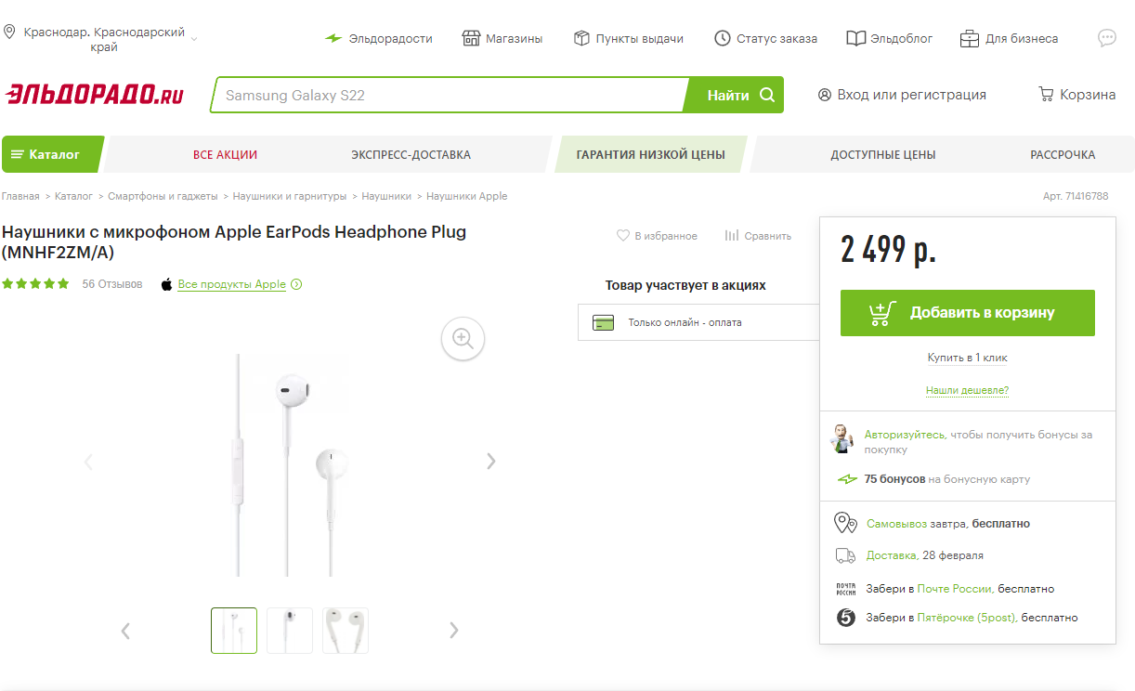Open the ВСЕ АКЦИИ tab
This screenshot has width=1135, height=691.
[225, 155]
